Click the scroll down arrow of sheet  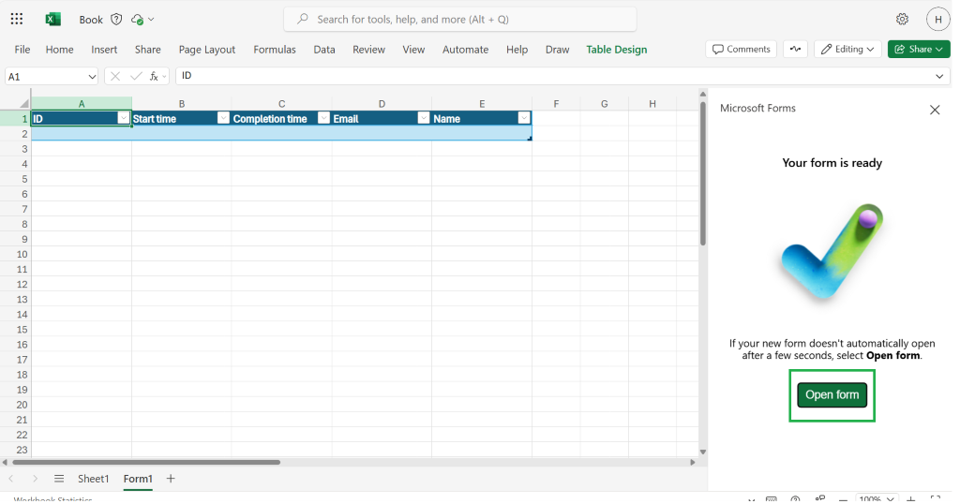tap(703, 452)
